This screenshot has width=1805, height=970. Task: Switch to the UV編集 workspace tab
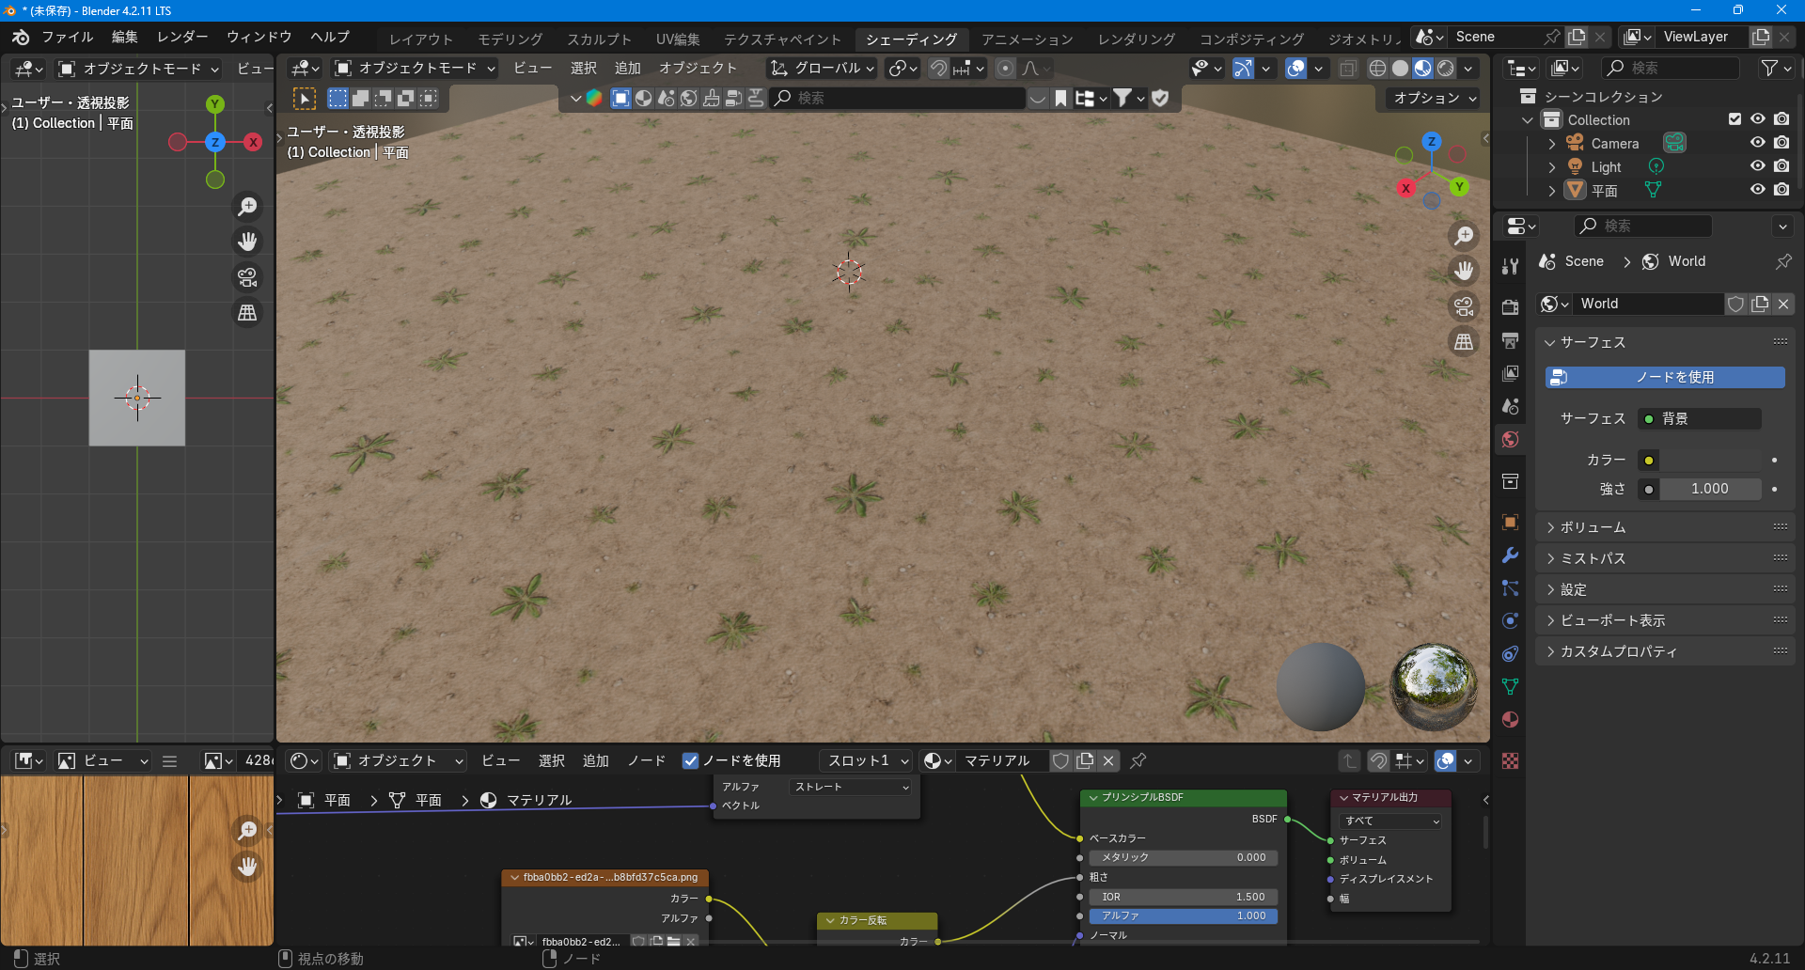click(x=678, y=39)
